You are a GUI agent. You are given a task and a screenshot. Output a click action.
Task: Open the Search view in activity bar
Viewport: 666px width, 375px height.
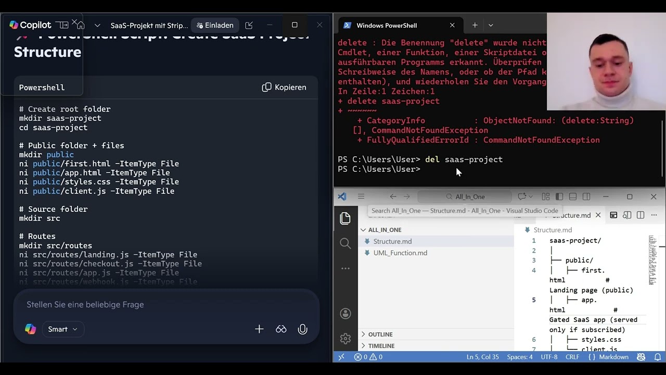pyautogui.click(x=345, y=243)
